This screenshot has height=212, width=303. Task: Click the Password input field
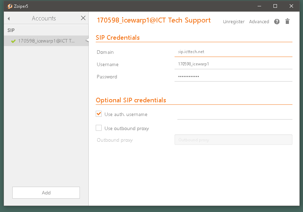click(x=233, y=76)
